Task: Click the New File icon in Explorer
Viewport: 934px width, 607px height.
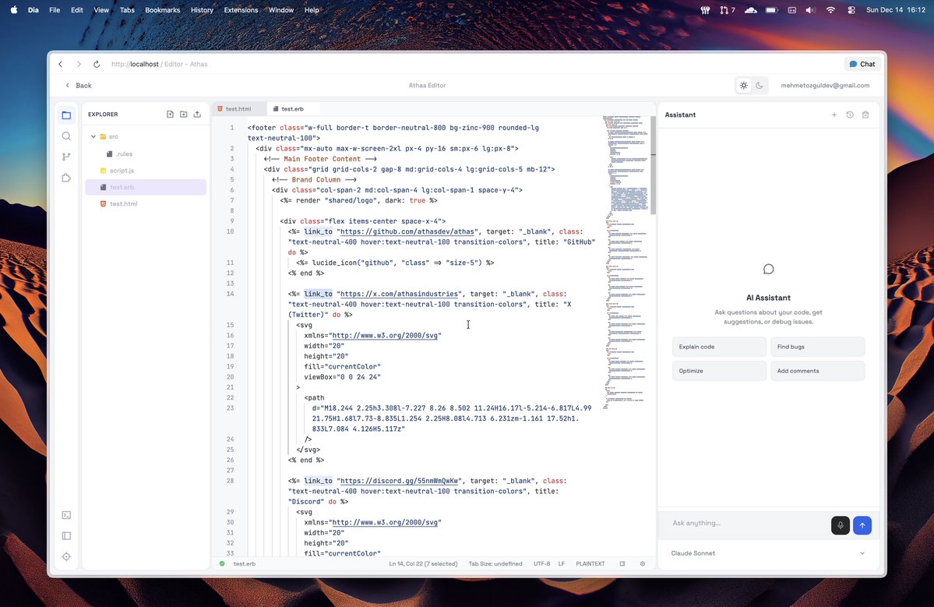Action: pyautogui.click(x=170, y=114)
